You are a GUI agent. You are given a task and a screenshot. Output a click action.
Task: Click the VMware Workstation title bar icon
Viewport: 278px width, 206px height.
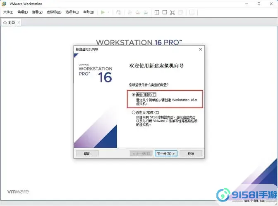click(4, 4)
